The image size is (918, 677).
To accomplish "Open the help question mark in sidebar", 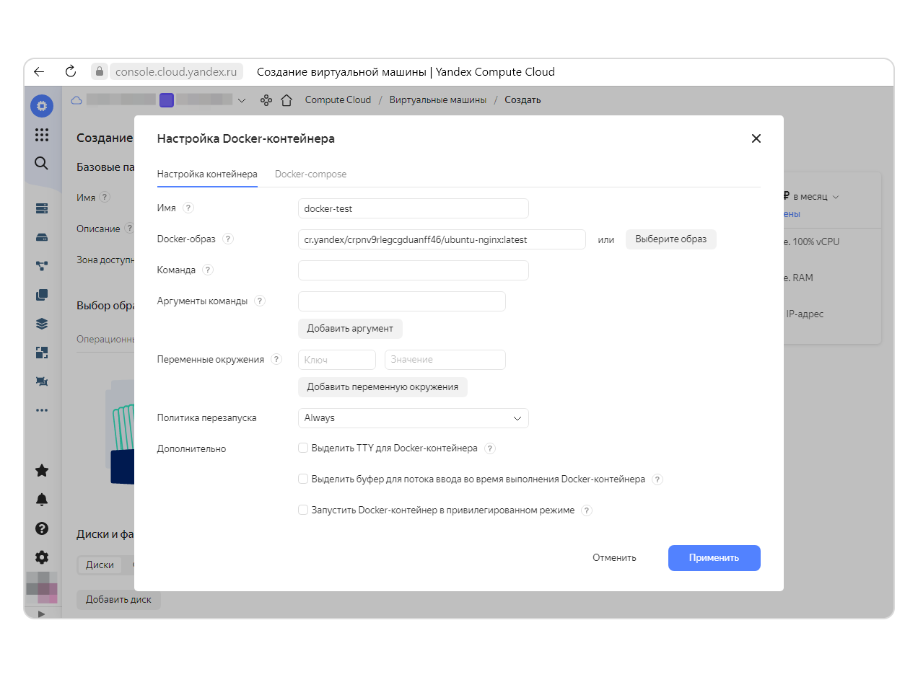I will click(x=42, y=528).
